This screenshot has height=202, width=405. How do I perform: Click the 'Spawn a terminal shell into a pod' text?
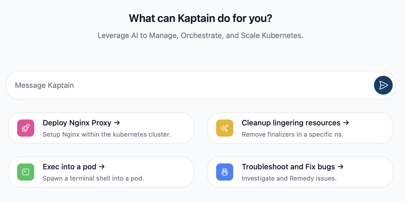[93, 178]
